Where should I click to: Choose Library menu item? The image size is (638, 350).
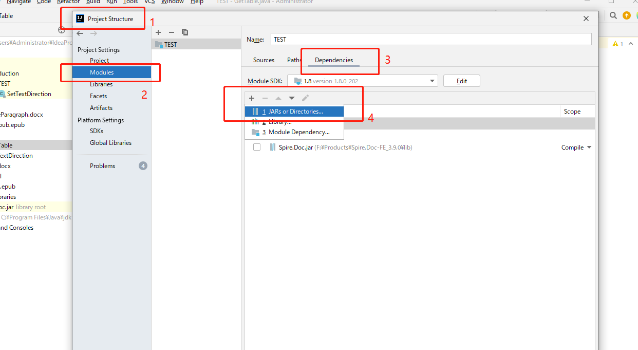tap(294, 122)
